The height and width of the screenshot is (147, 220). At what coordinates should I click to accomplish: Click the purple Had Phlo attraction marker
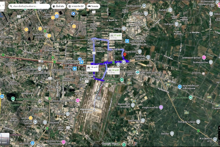[x=161, y=107]
